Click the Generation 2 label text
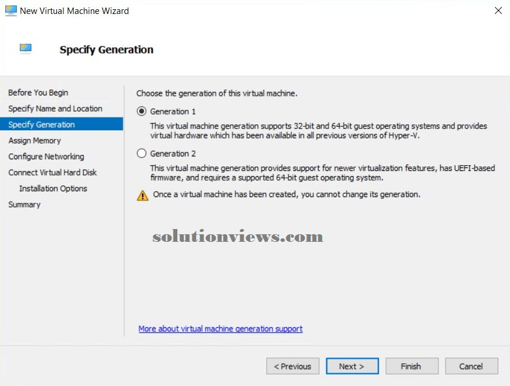 pyautogui.click(x=173, y=153)
